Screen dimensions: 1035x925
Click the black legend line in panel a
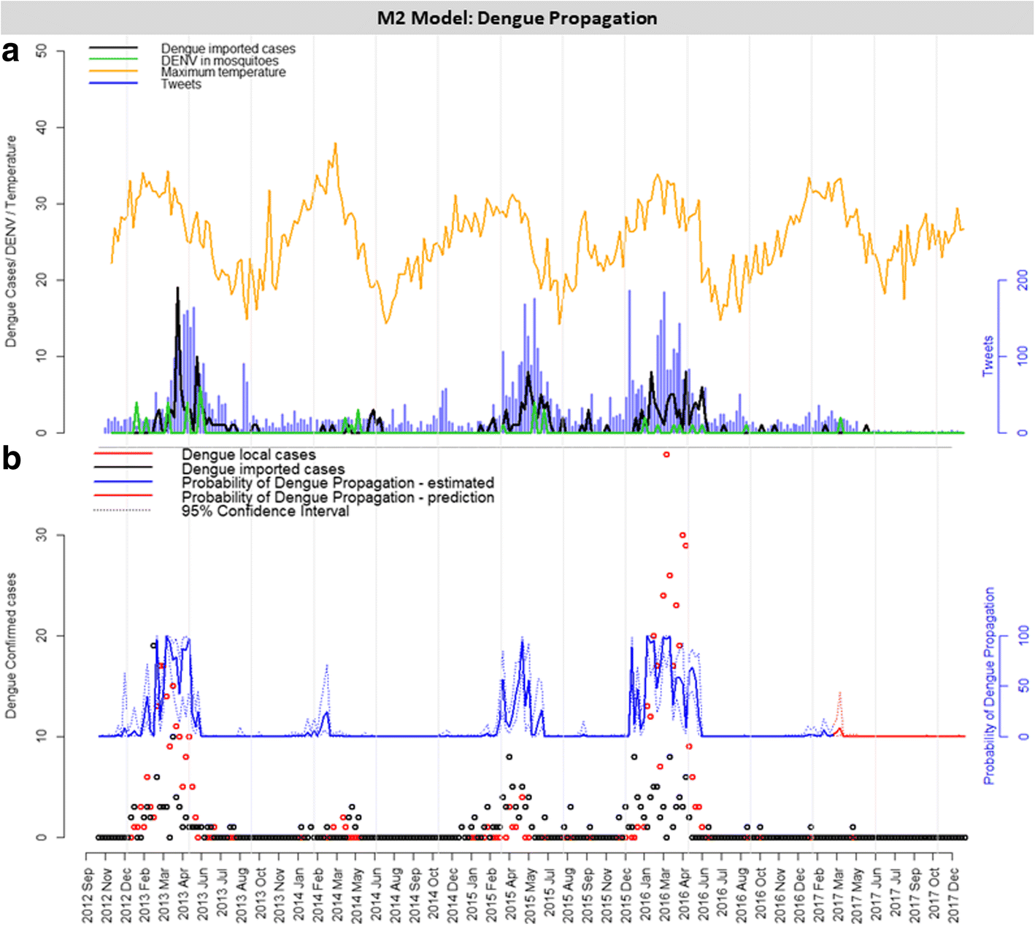pyautogui.click(x=113, y=49)
